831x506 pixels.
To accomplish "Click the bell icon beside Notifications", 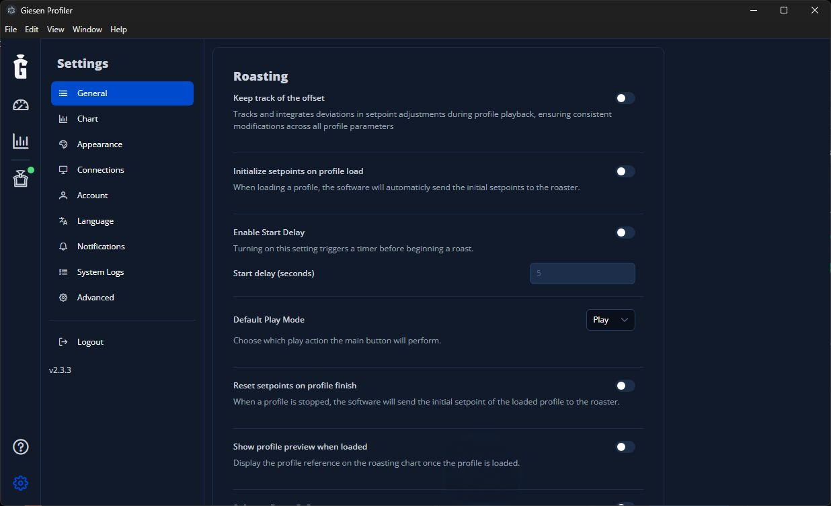I will pos(63,247).
